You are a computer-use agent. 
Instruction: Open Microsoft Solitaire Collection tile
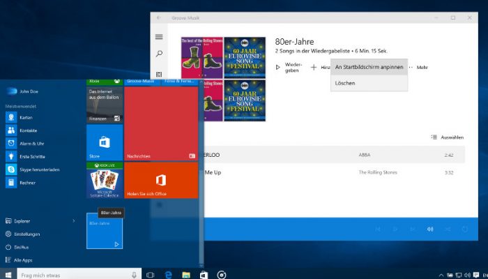pos(105,180)
